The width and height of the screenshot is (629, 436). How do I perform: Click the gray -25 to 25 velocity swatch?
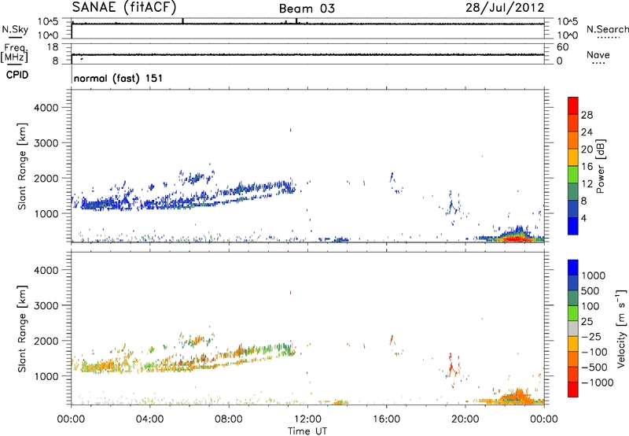[x=573, y=328]
